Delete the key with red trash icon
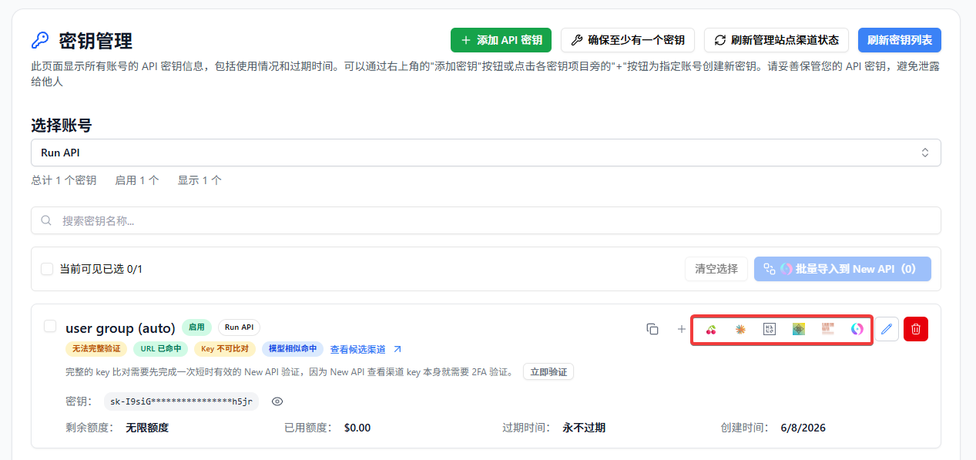The height and width of the screenshot is (460, 976). (916, 329)
